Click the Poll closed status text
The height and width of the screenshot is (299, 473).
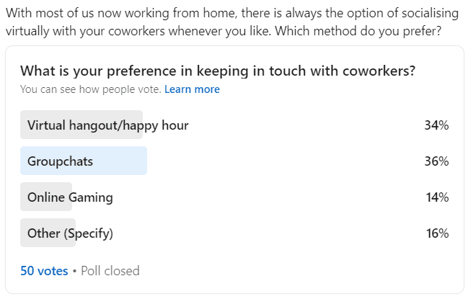tap(110, 271)
